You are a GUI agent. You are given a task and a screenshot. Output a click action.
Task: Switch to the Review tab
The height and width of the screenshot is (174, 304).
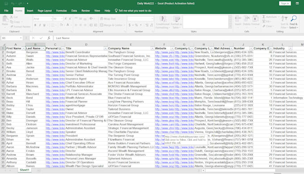click(x=85, y=11)
